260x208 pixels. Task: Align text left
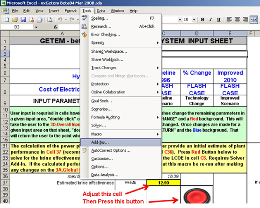coord(229,20)
